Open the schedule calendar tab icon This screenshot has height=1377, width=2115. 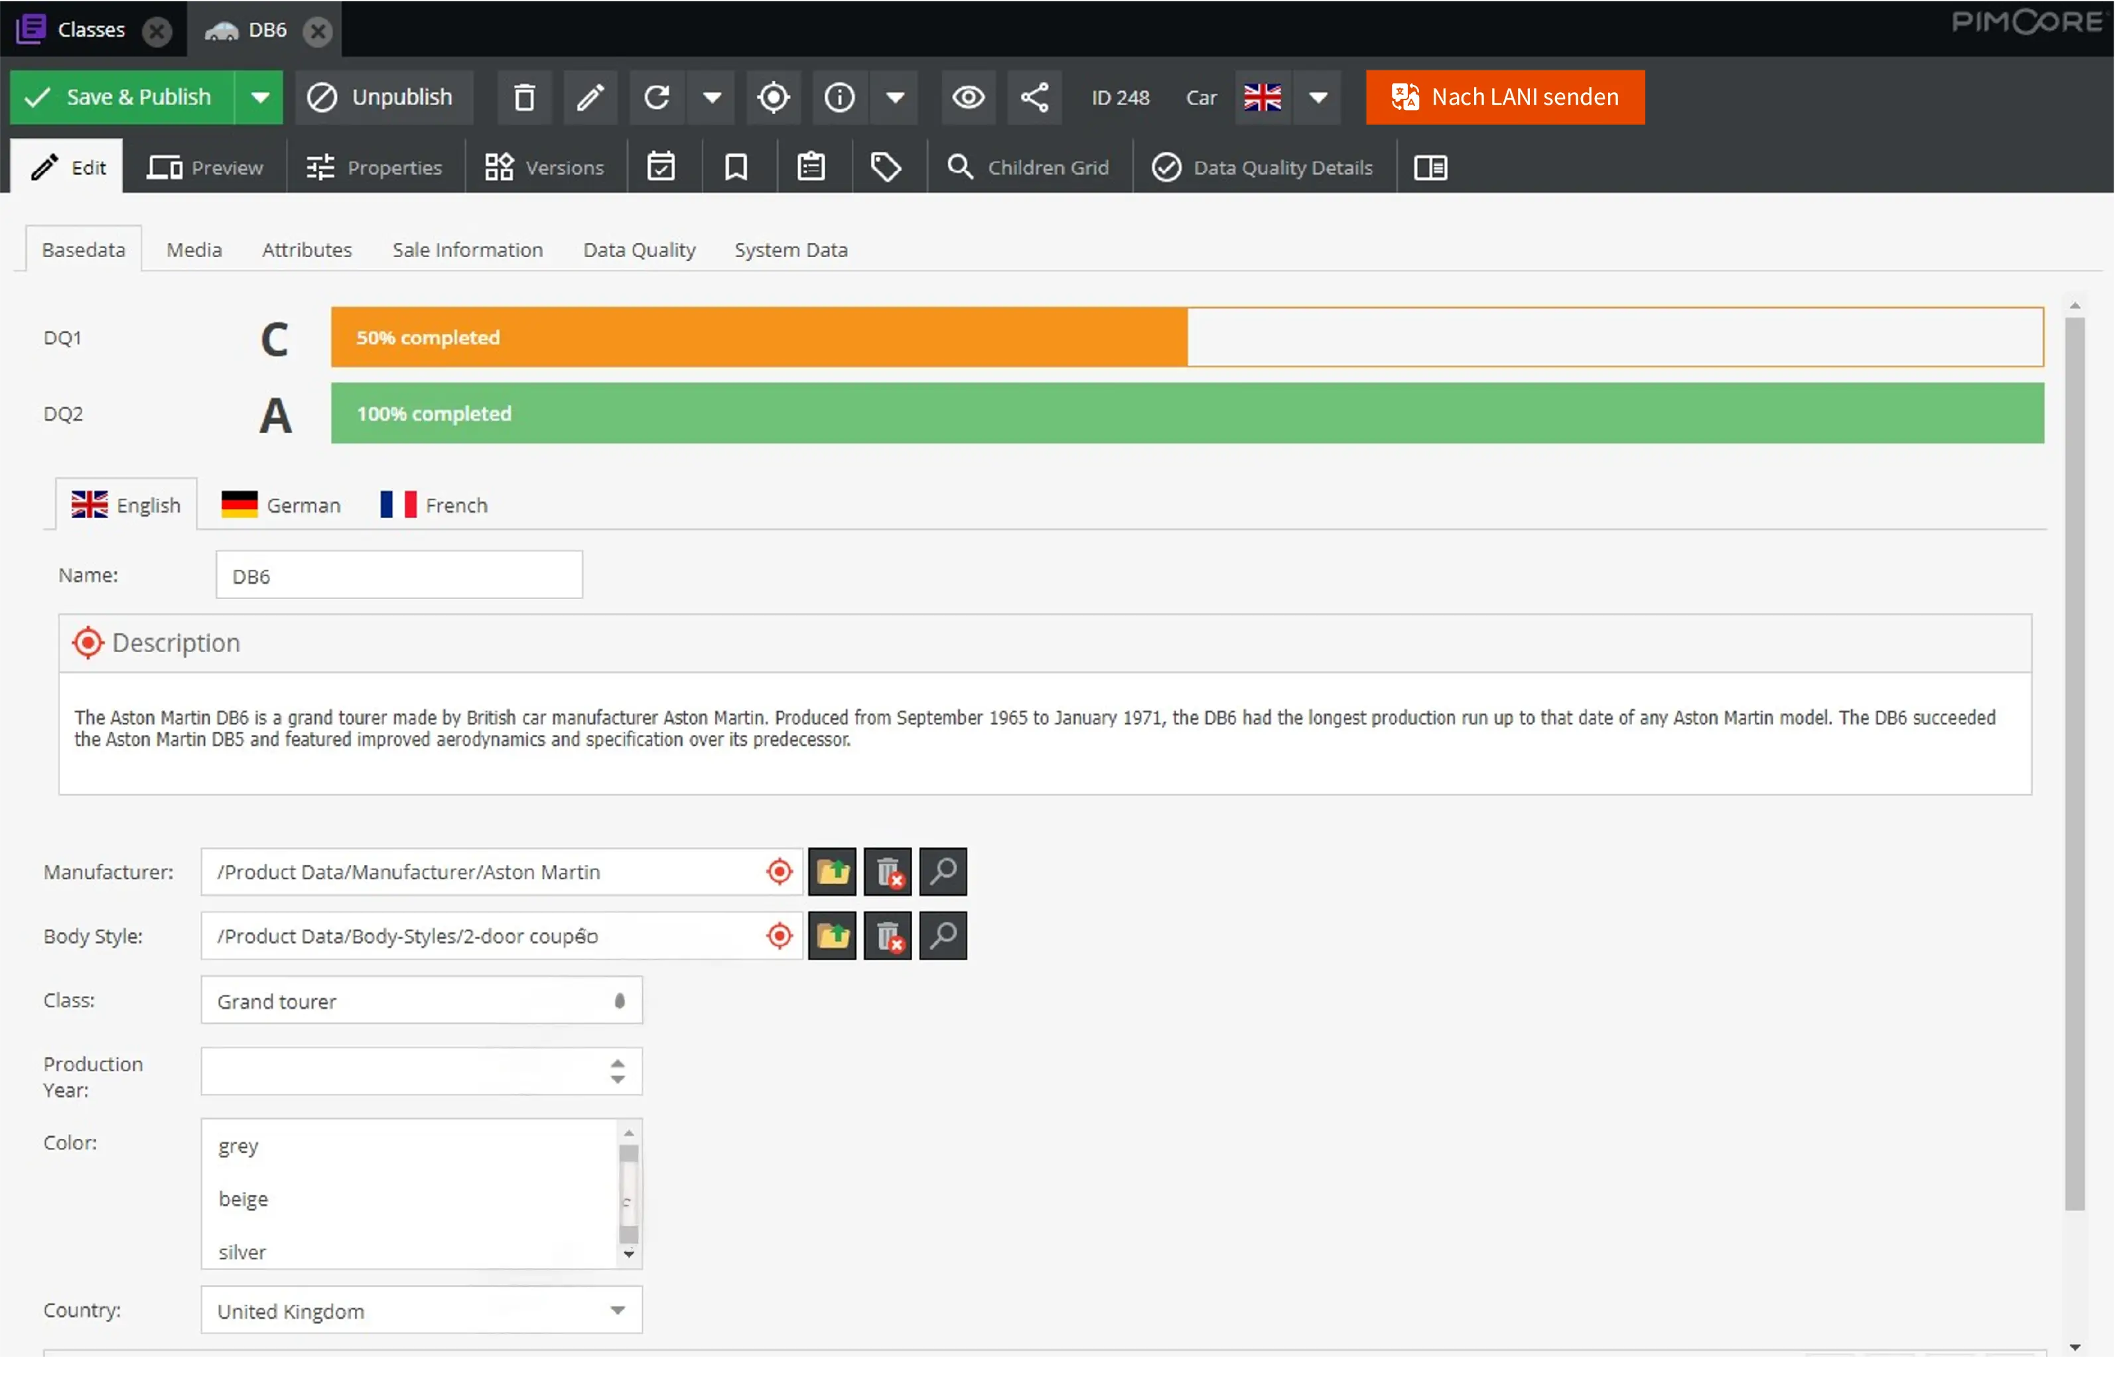click(661, 167)
